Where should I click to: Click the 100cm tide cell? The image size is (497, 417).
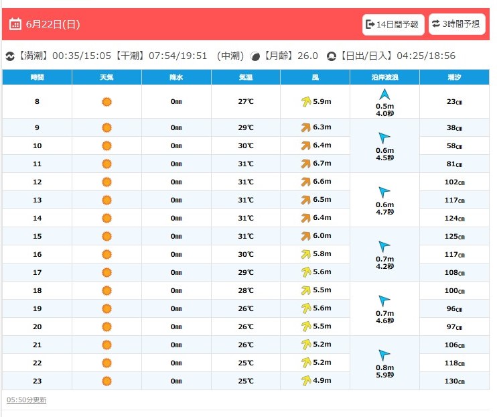tap(454, 290)
